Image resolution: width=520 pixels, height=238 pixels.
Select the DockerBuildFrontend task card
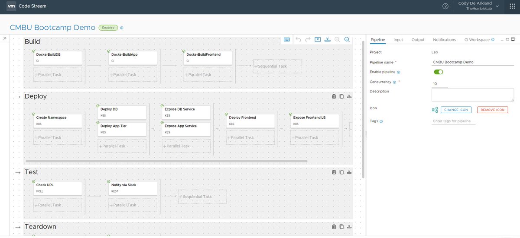[x=208, y=58]
